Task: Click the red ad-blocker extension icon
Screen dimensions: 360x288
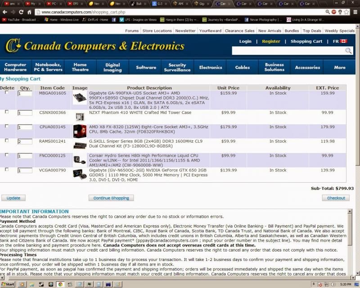Action: pyautogui.click(x=334, y=12)
